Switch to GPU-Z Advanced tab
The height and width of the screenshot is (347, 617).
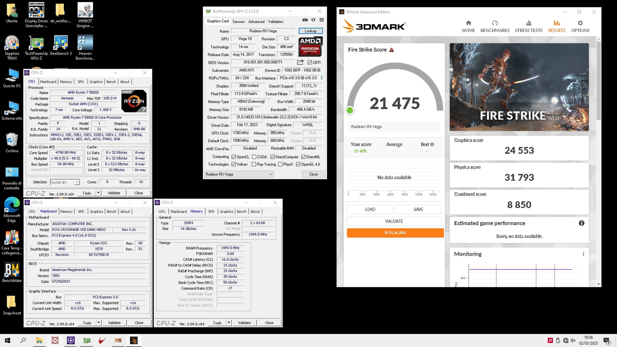pos(256,22)
